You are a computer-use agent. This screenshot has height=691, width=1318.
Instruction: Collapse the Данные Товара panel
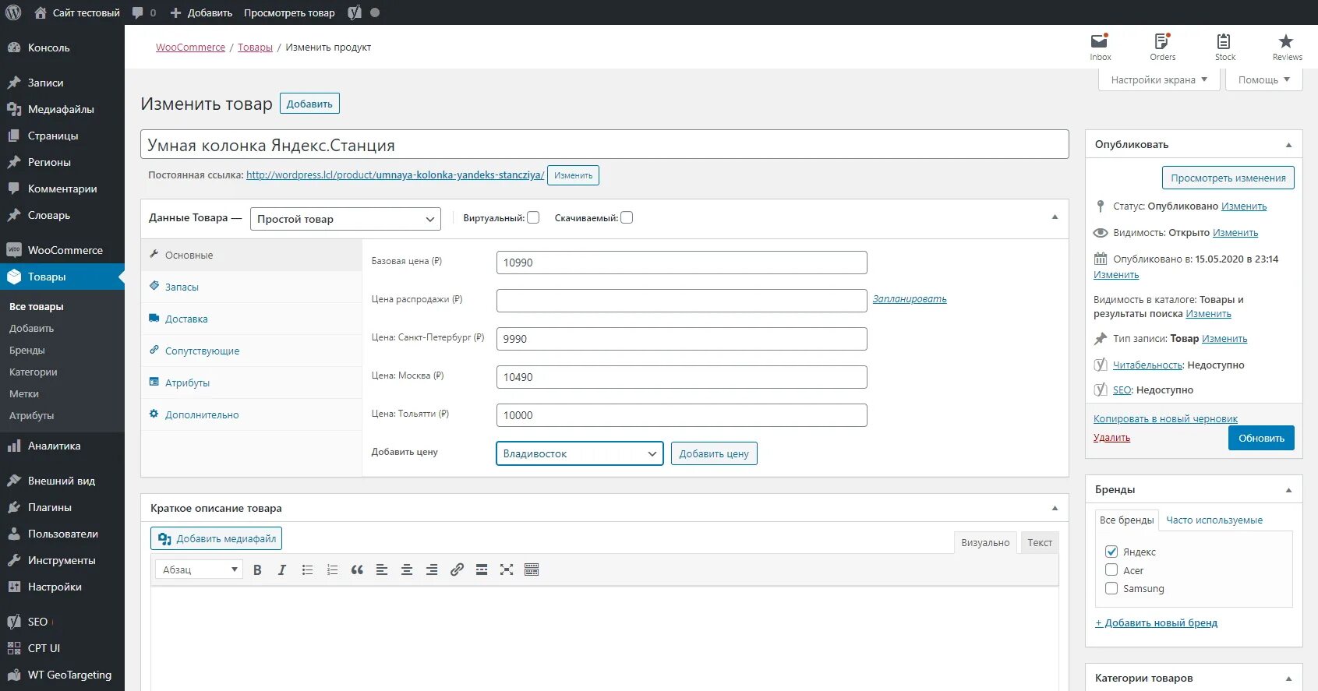tap(1055, 217)
